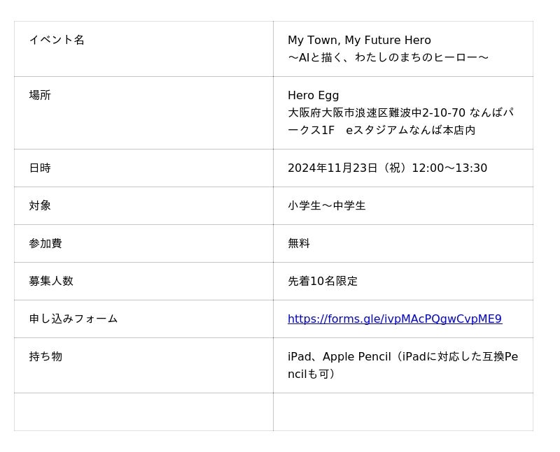
Task: Click the 持ち物 label cell
Action: (45, 357)
